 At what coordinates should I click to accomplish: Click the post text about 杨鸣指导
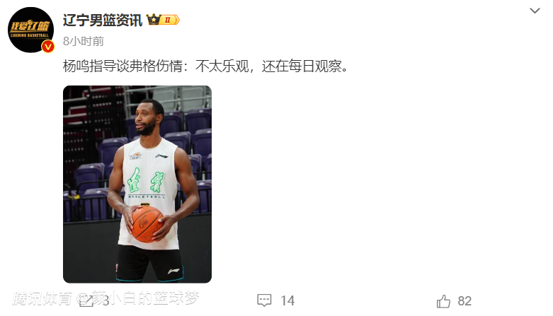click(x=205, y=66)
